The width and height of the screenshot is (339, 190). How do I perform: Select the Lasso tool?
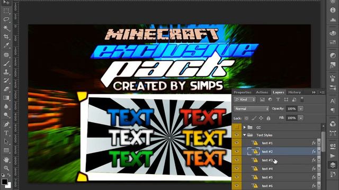[6, 19]
